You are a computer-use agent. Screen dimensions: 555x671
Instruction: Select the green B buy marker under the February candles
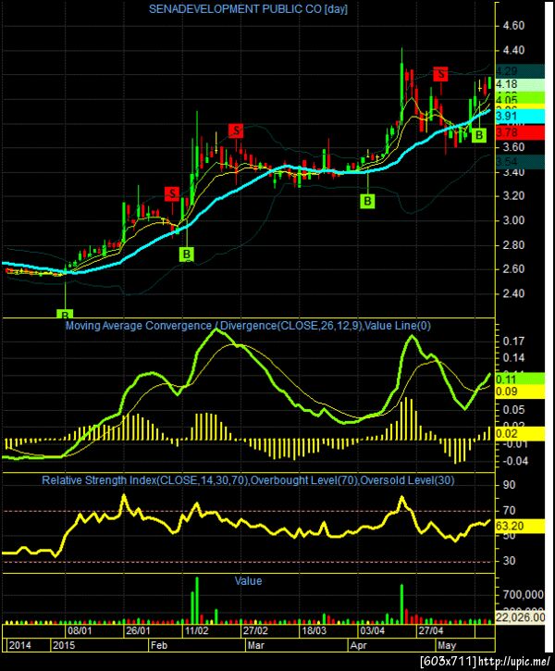(187, 255)
